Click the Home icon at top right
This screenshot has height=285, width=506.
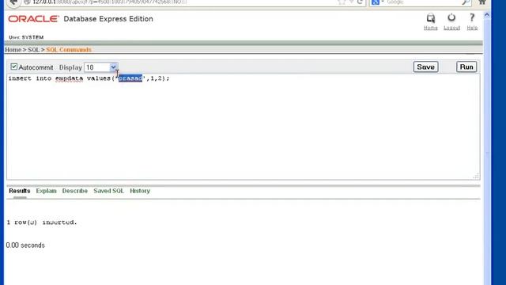pos(430,18)
